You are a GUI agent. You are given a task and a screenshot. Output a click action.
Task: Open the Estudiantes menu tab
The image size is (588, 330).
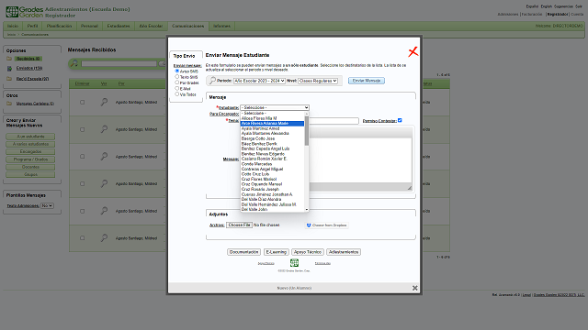click(x=119, y=26)
